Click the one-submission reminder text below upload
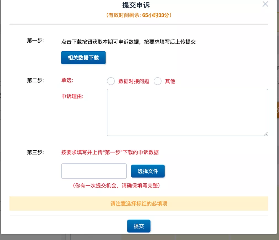This screenshot has width=279, height=240. pyautogui.click(x=111, y=186)
